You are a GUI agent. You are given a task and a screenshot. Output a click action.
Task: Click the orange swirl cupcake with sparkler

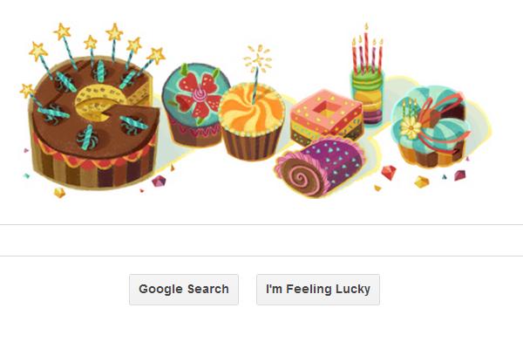252,122
